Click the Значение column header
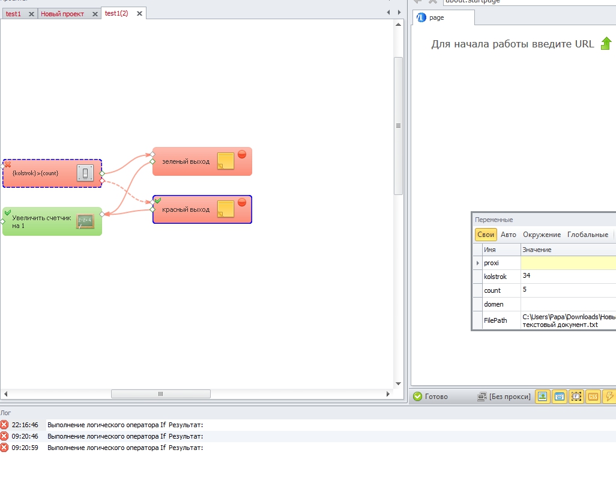 pyautogui.click(x=569, y=250)
